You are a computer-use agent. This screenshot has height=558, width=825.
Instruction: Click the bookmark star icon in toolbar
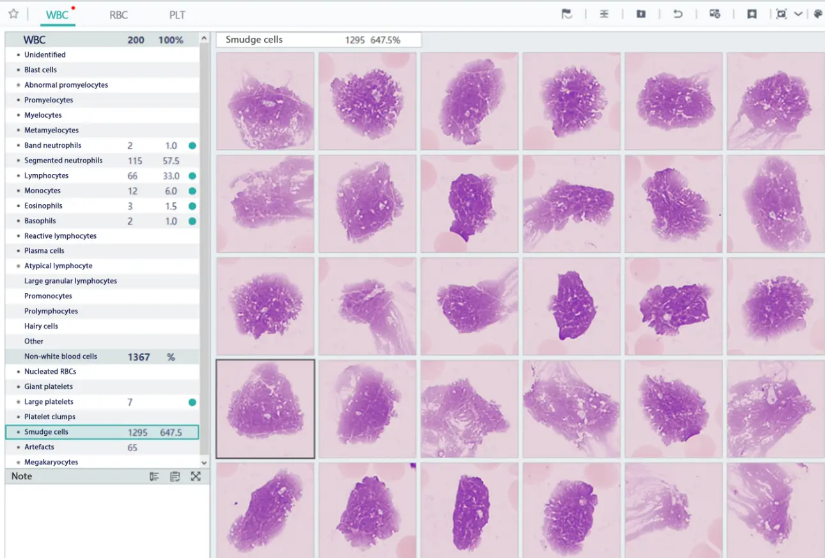tap(752, 14)
